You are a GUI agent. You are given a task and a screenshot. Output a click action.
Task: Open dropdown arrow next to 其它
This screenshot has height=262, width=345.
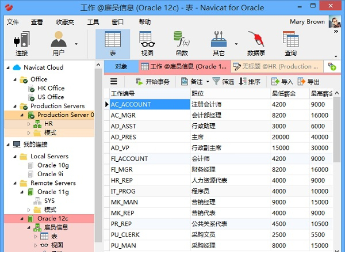pyautogui.click(x=236, y=44)
